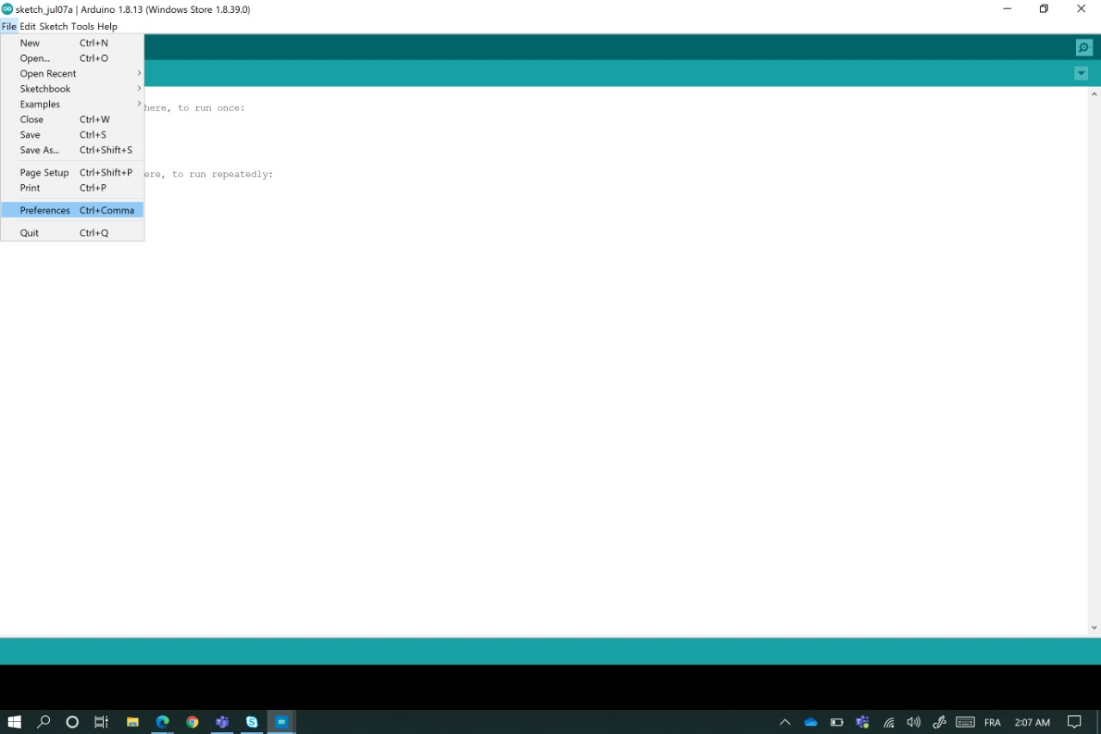This screenshot has width=1101, height=734.
Task: Open the Edit menu
Action: pyautogui.click(x=28, y=27)
